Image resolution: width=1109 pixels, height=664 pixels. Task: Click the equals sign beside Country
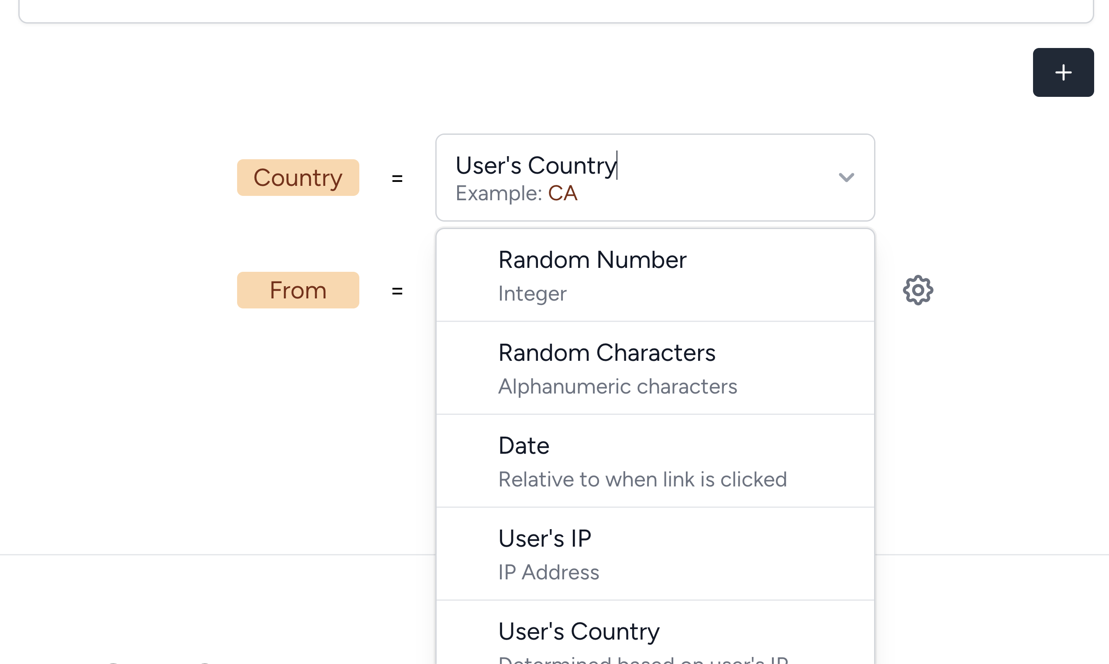(x=397, y=178)
